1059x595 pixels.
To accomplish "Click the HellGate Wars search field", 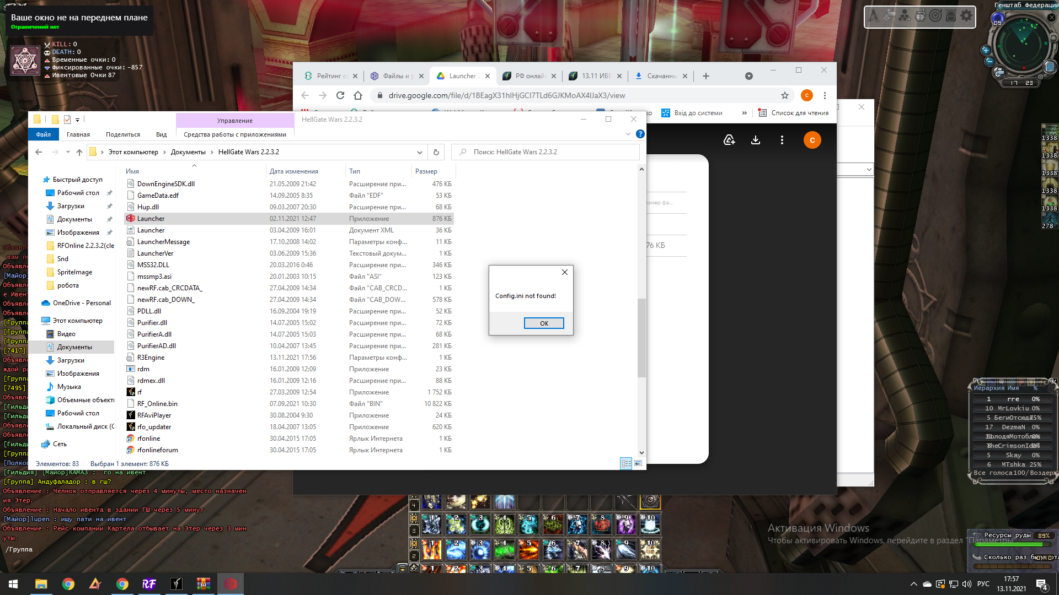I will [x=545, y=152].
